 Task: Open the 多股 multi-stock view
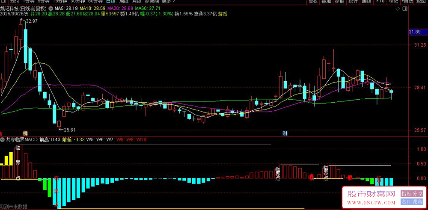point(339,1)
